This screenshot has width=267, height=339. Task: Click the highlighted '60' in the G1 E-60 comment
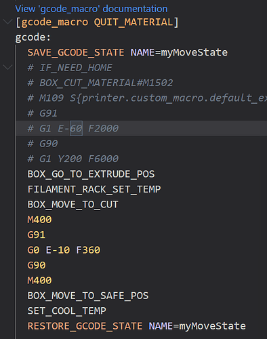(76, 128)
